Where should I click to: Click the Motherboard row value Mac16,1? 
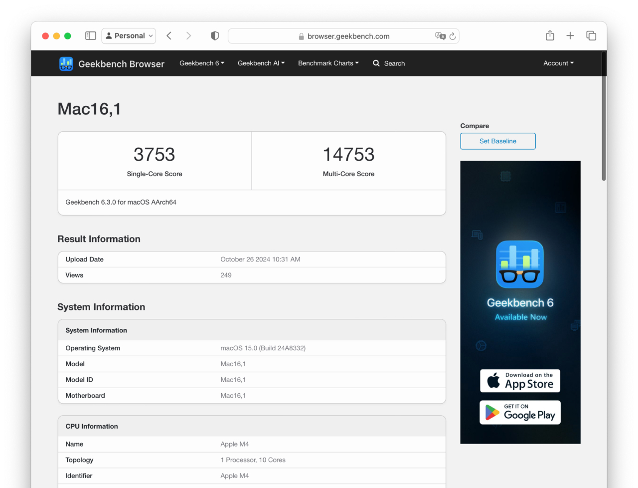tap(233, 396)
